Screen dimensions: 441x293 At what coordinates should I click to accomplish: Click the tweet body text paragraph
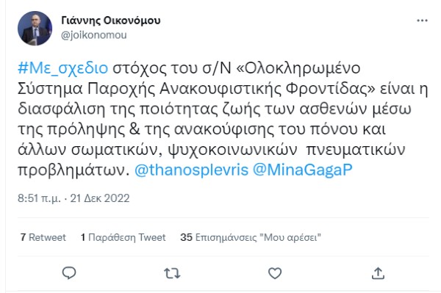[x=223, y=119]
